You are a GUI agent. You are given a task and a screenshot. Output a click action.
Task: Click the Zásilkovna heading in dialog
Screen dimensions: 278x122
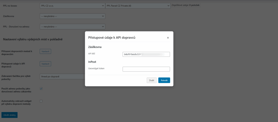(95, 47)
